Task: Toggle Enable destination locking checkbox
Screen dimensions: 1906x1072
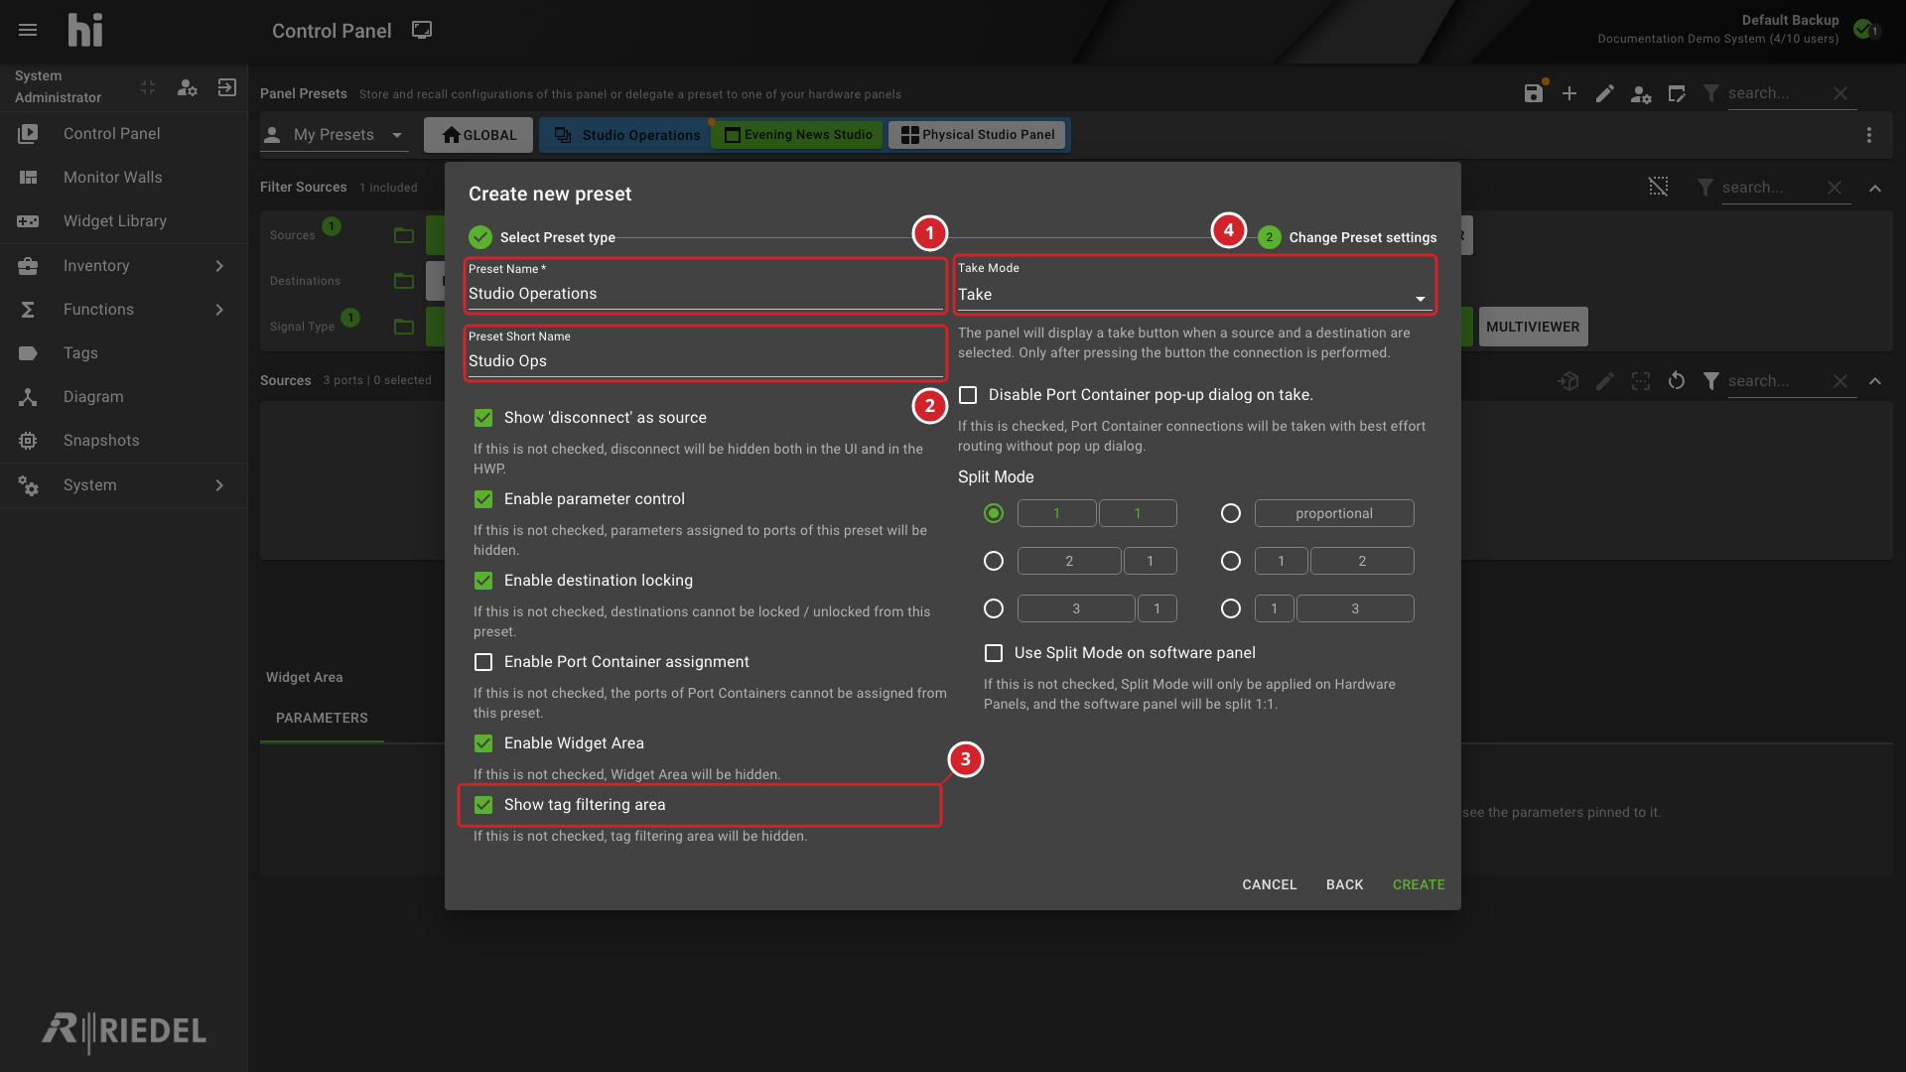Action: point(483,581)
